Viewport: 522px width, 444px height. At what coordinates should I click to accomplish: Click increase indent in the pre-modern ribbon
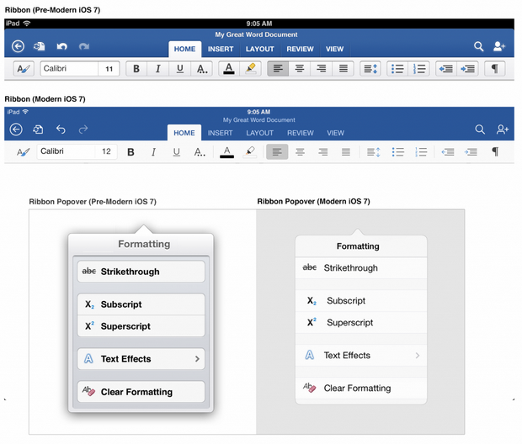point(469,69)
